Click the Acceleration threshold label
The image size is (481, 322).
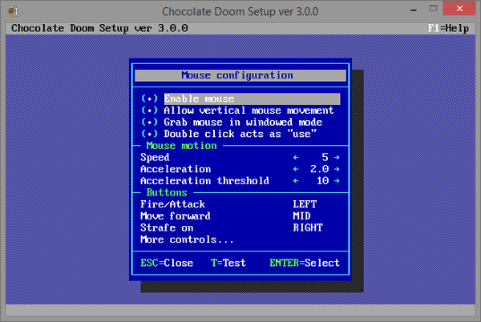tap(204, 181)
